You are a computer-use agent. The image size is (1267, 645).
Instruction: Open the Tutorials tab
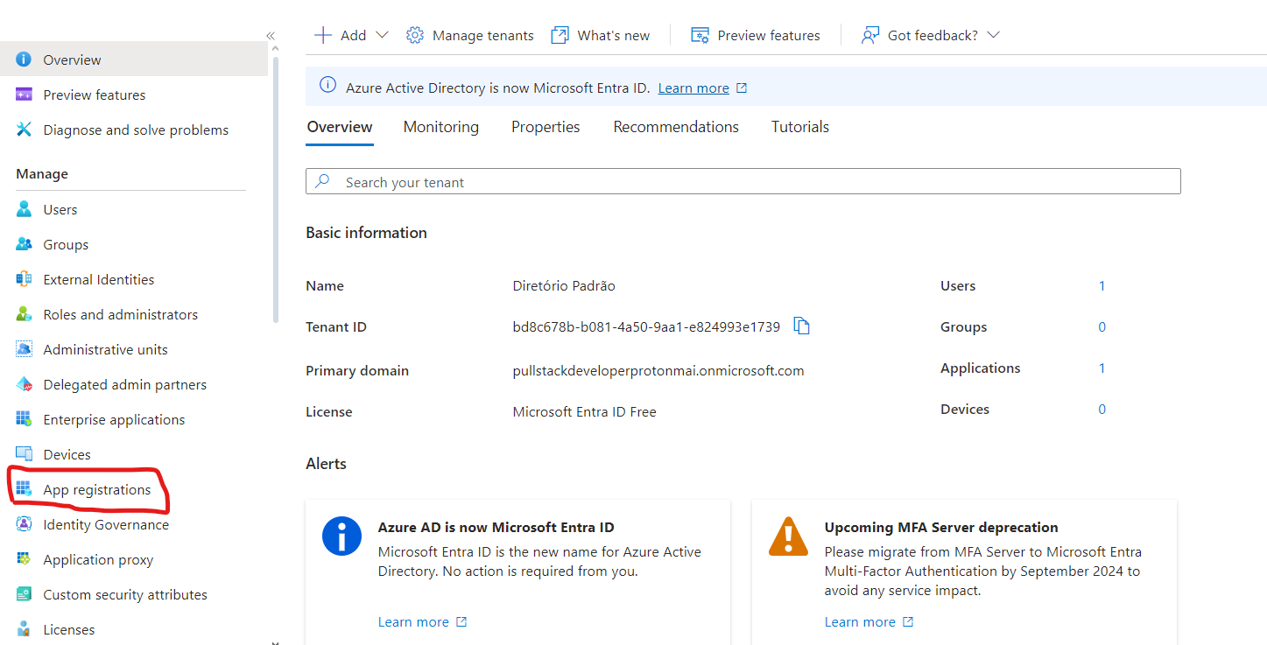point(800,127)
